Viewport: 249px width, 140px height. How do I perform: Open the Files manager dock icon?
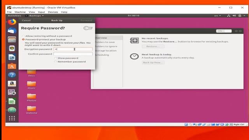(12, 39)
